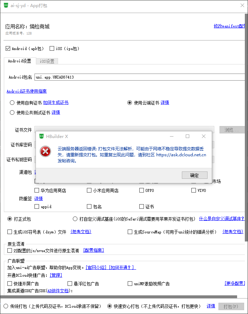The height and width of the screenshot is (314, 248).
Task: Minimize the HBuilder X error dialog
Action: [172, 136]
